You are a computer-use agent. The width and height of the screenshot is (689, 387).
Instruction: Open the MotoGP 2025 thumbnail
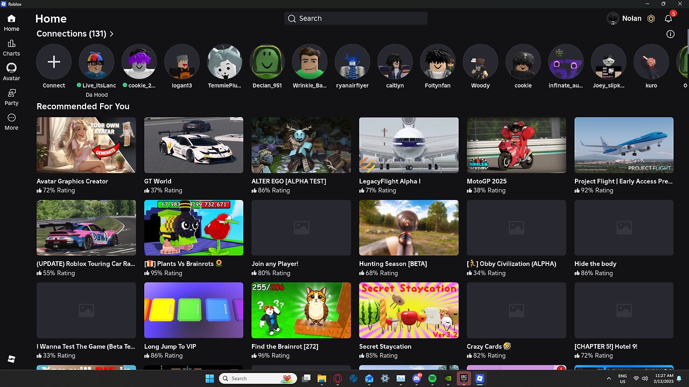tap(516, 145)
